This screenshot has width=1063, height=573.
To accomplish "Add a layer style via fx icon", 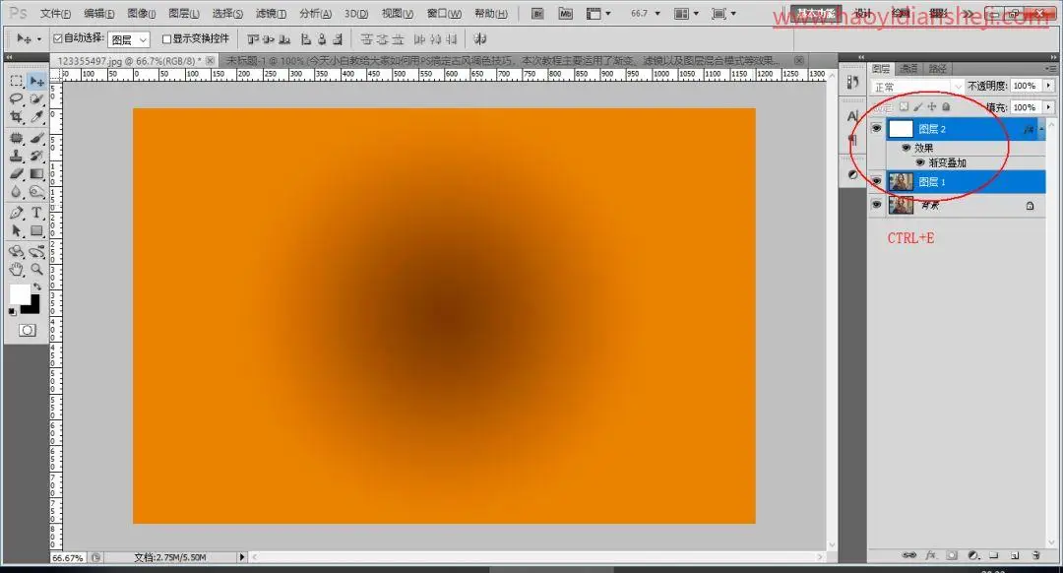I will coord(931,554).
